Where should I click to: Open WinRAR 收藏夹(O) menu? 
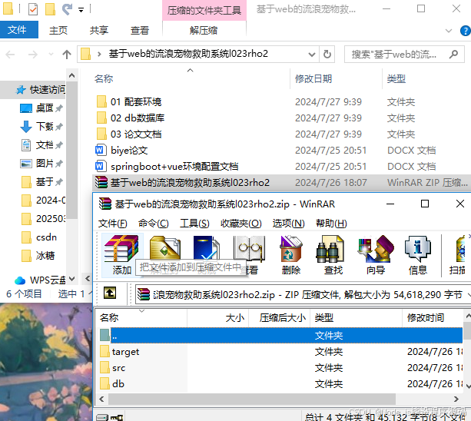click(241, 223)
